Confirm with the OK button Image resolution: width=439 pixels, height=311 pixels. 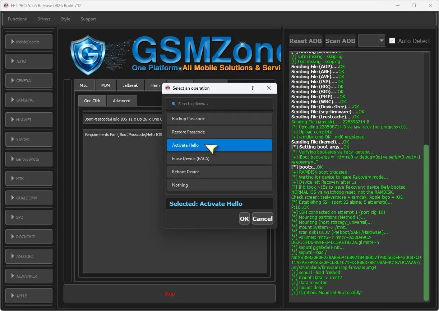pos(244,219)
